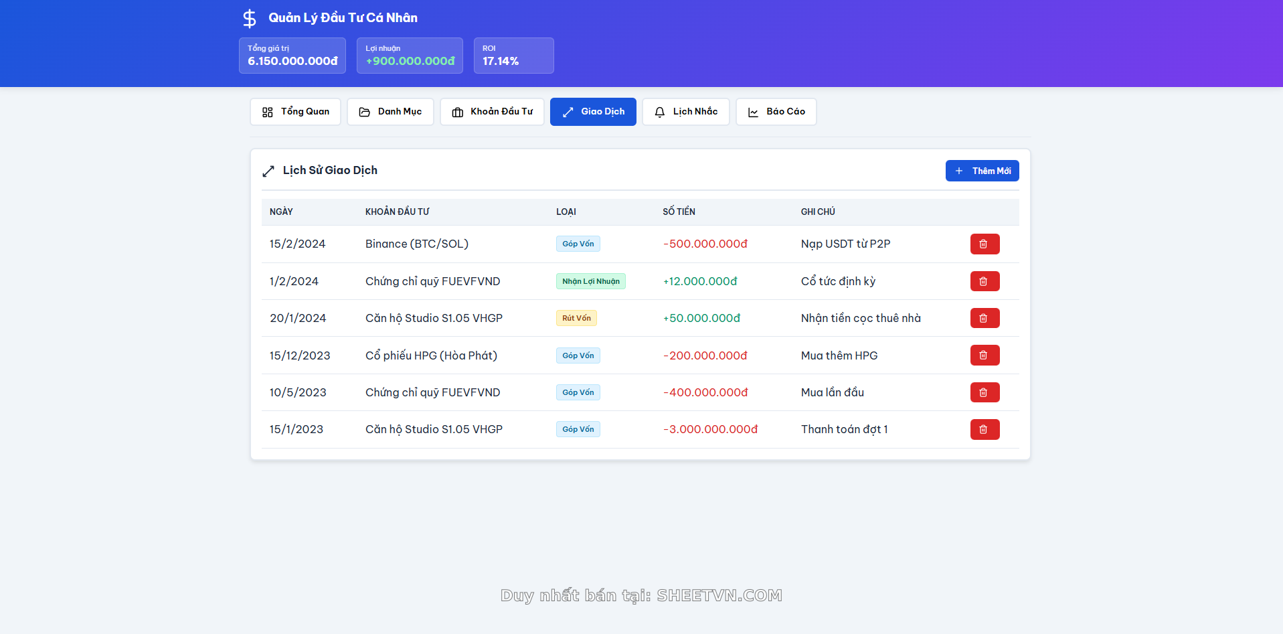Open the Tổng Quan tab
The width and height of the screenshot is (1283, 634).
[295, 112]
